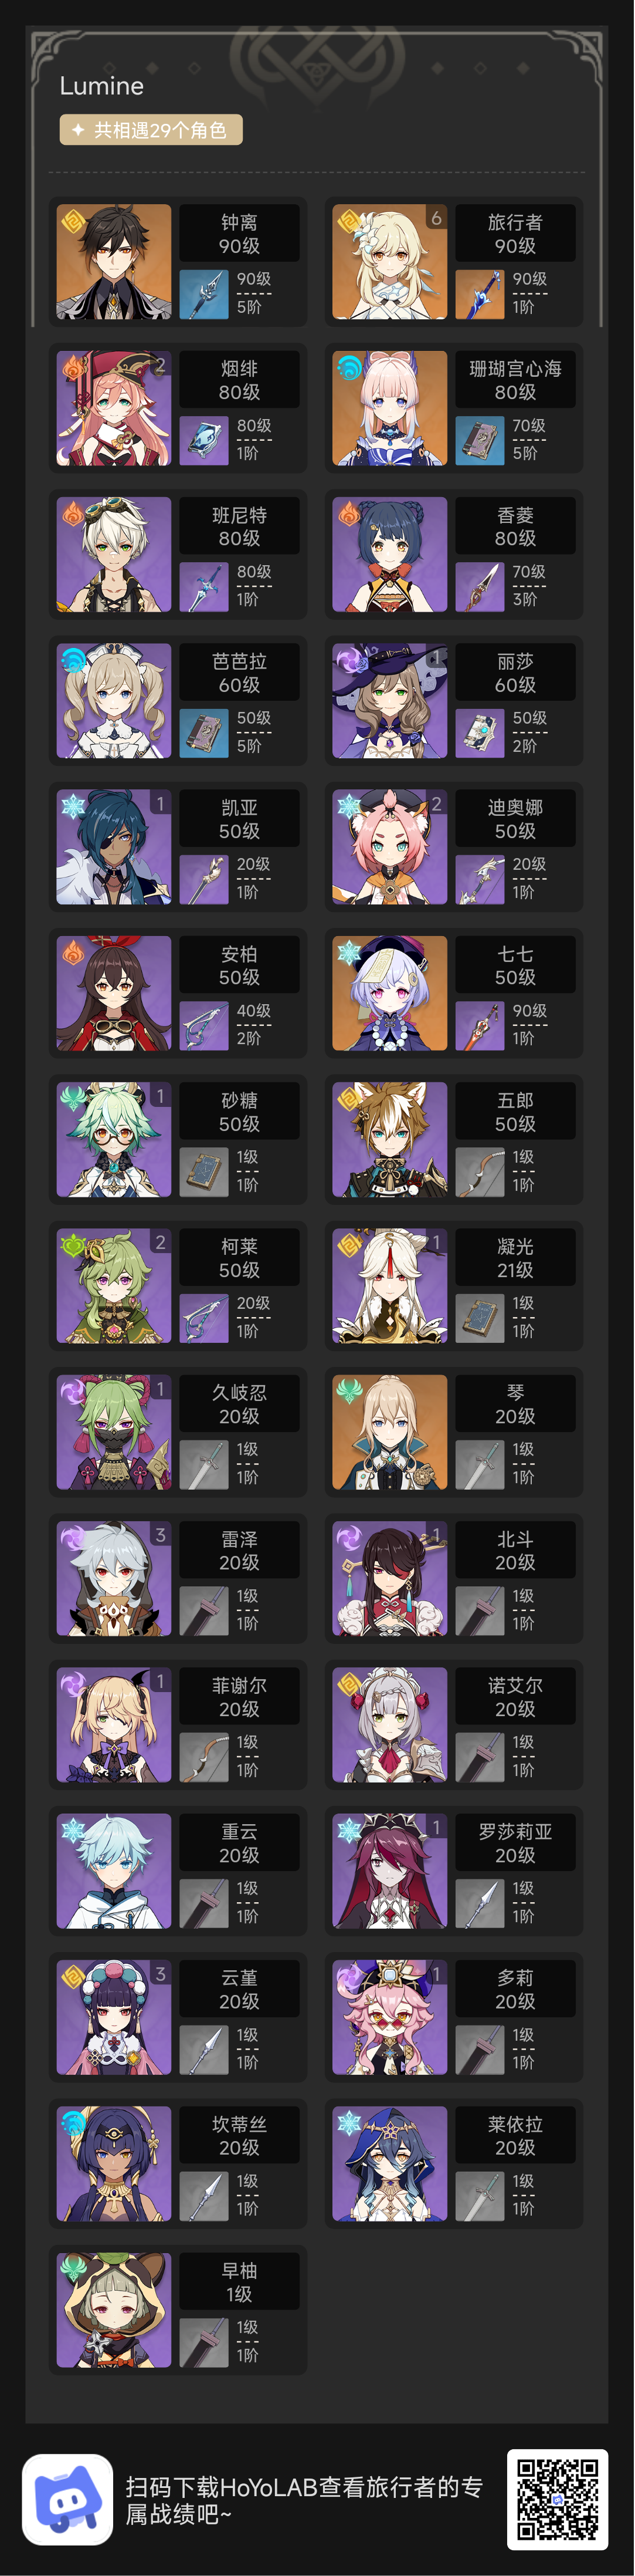Image resolution: width=635 pixels, height=2576 pixels.
Task: Open the 凝光 21级 name label
Action: coord(515,1258)
